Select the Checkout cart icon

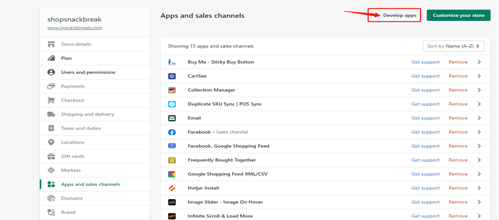51,100
